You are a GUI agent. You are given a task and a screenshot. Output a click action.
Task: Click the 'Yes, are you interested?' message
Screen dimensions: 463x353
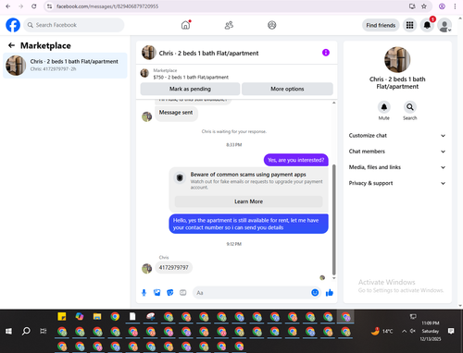pyautogui.click(x=296, y=160)
